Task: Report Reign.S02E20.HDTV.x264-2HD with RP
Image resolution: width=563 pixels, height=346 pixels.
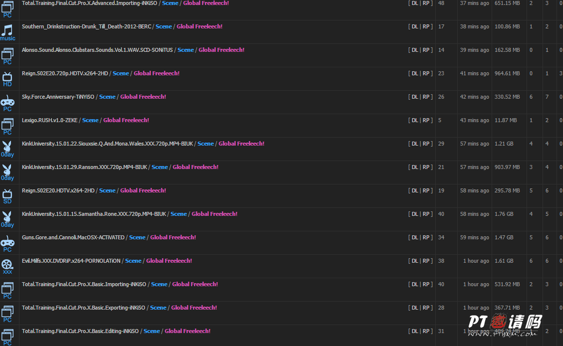Action: tap(426, 190)
